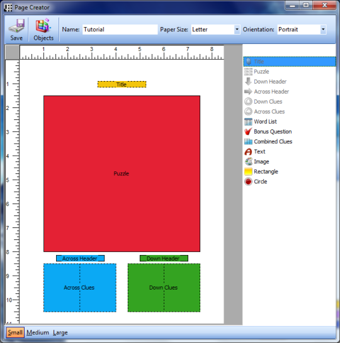Select the blue Across Header box
The image size is (340, 343).
point(80,258)
